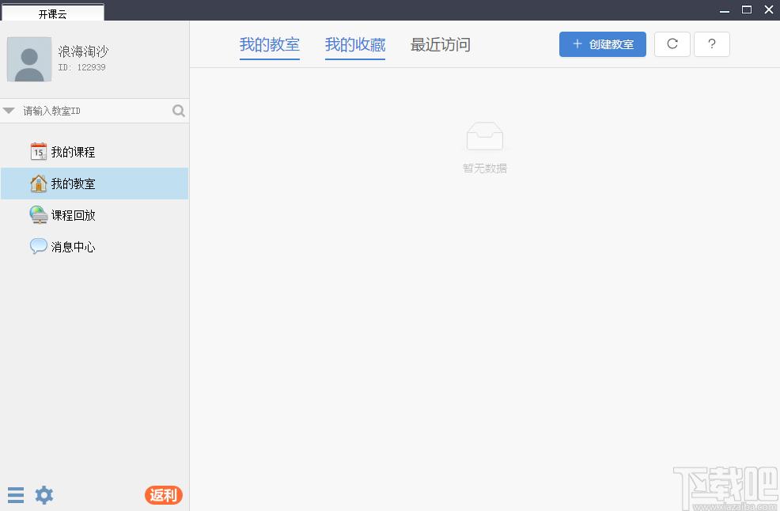This screenshot has width=780, height=511.
Task: Open Message Center speech bubble icon
Action: (38, 246)
